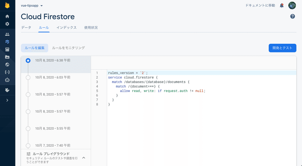
Task: Select ルールをモニタリング button
Action: [68, 48]
